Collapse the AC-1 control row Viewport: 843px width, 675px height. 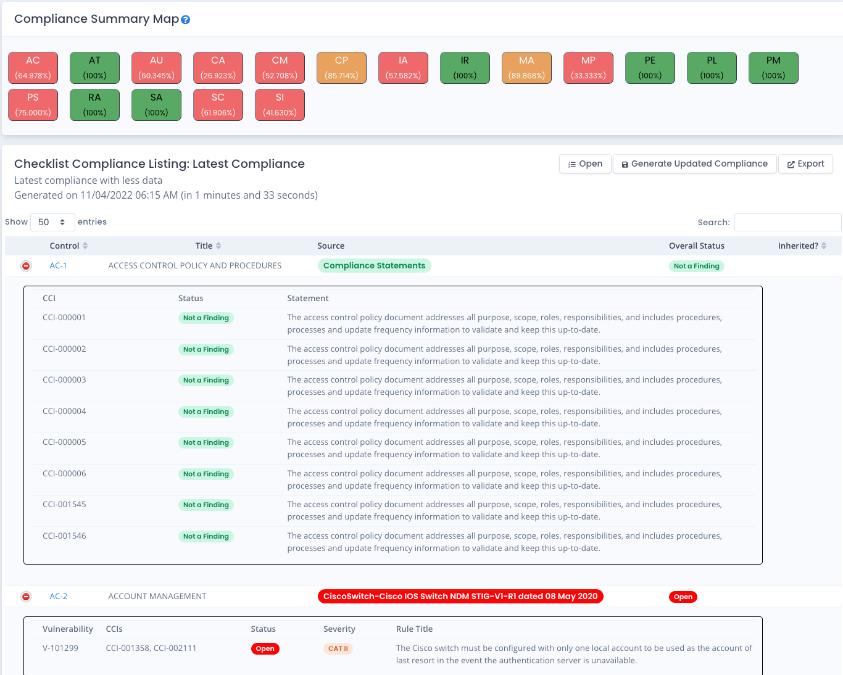(x=26, y=266)
